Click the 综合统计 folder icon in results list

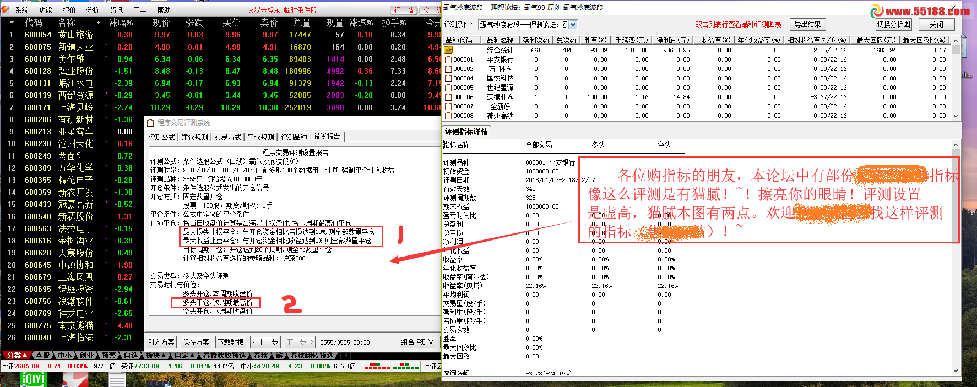click(448, 50)
